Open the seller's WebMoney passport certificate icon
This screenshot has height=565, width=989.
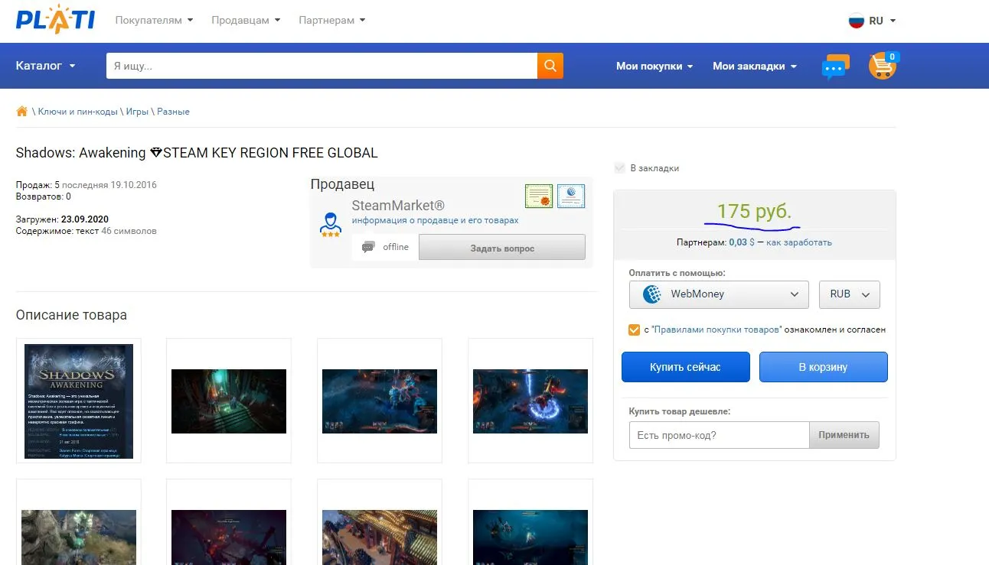(x=571, y=196)
